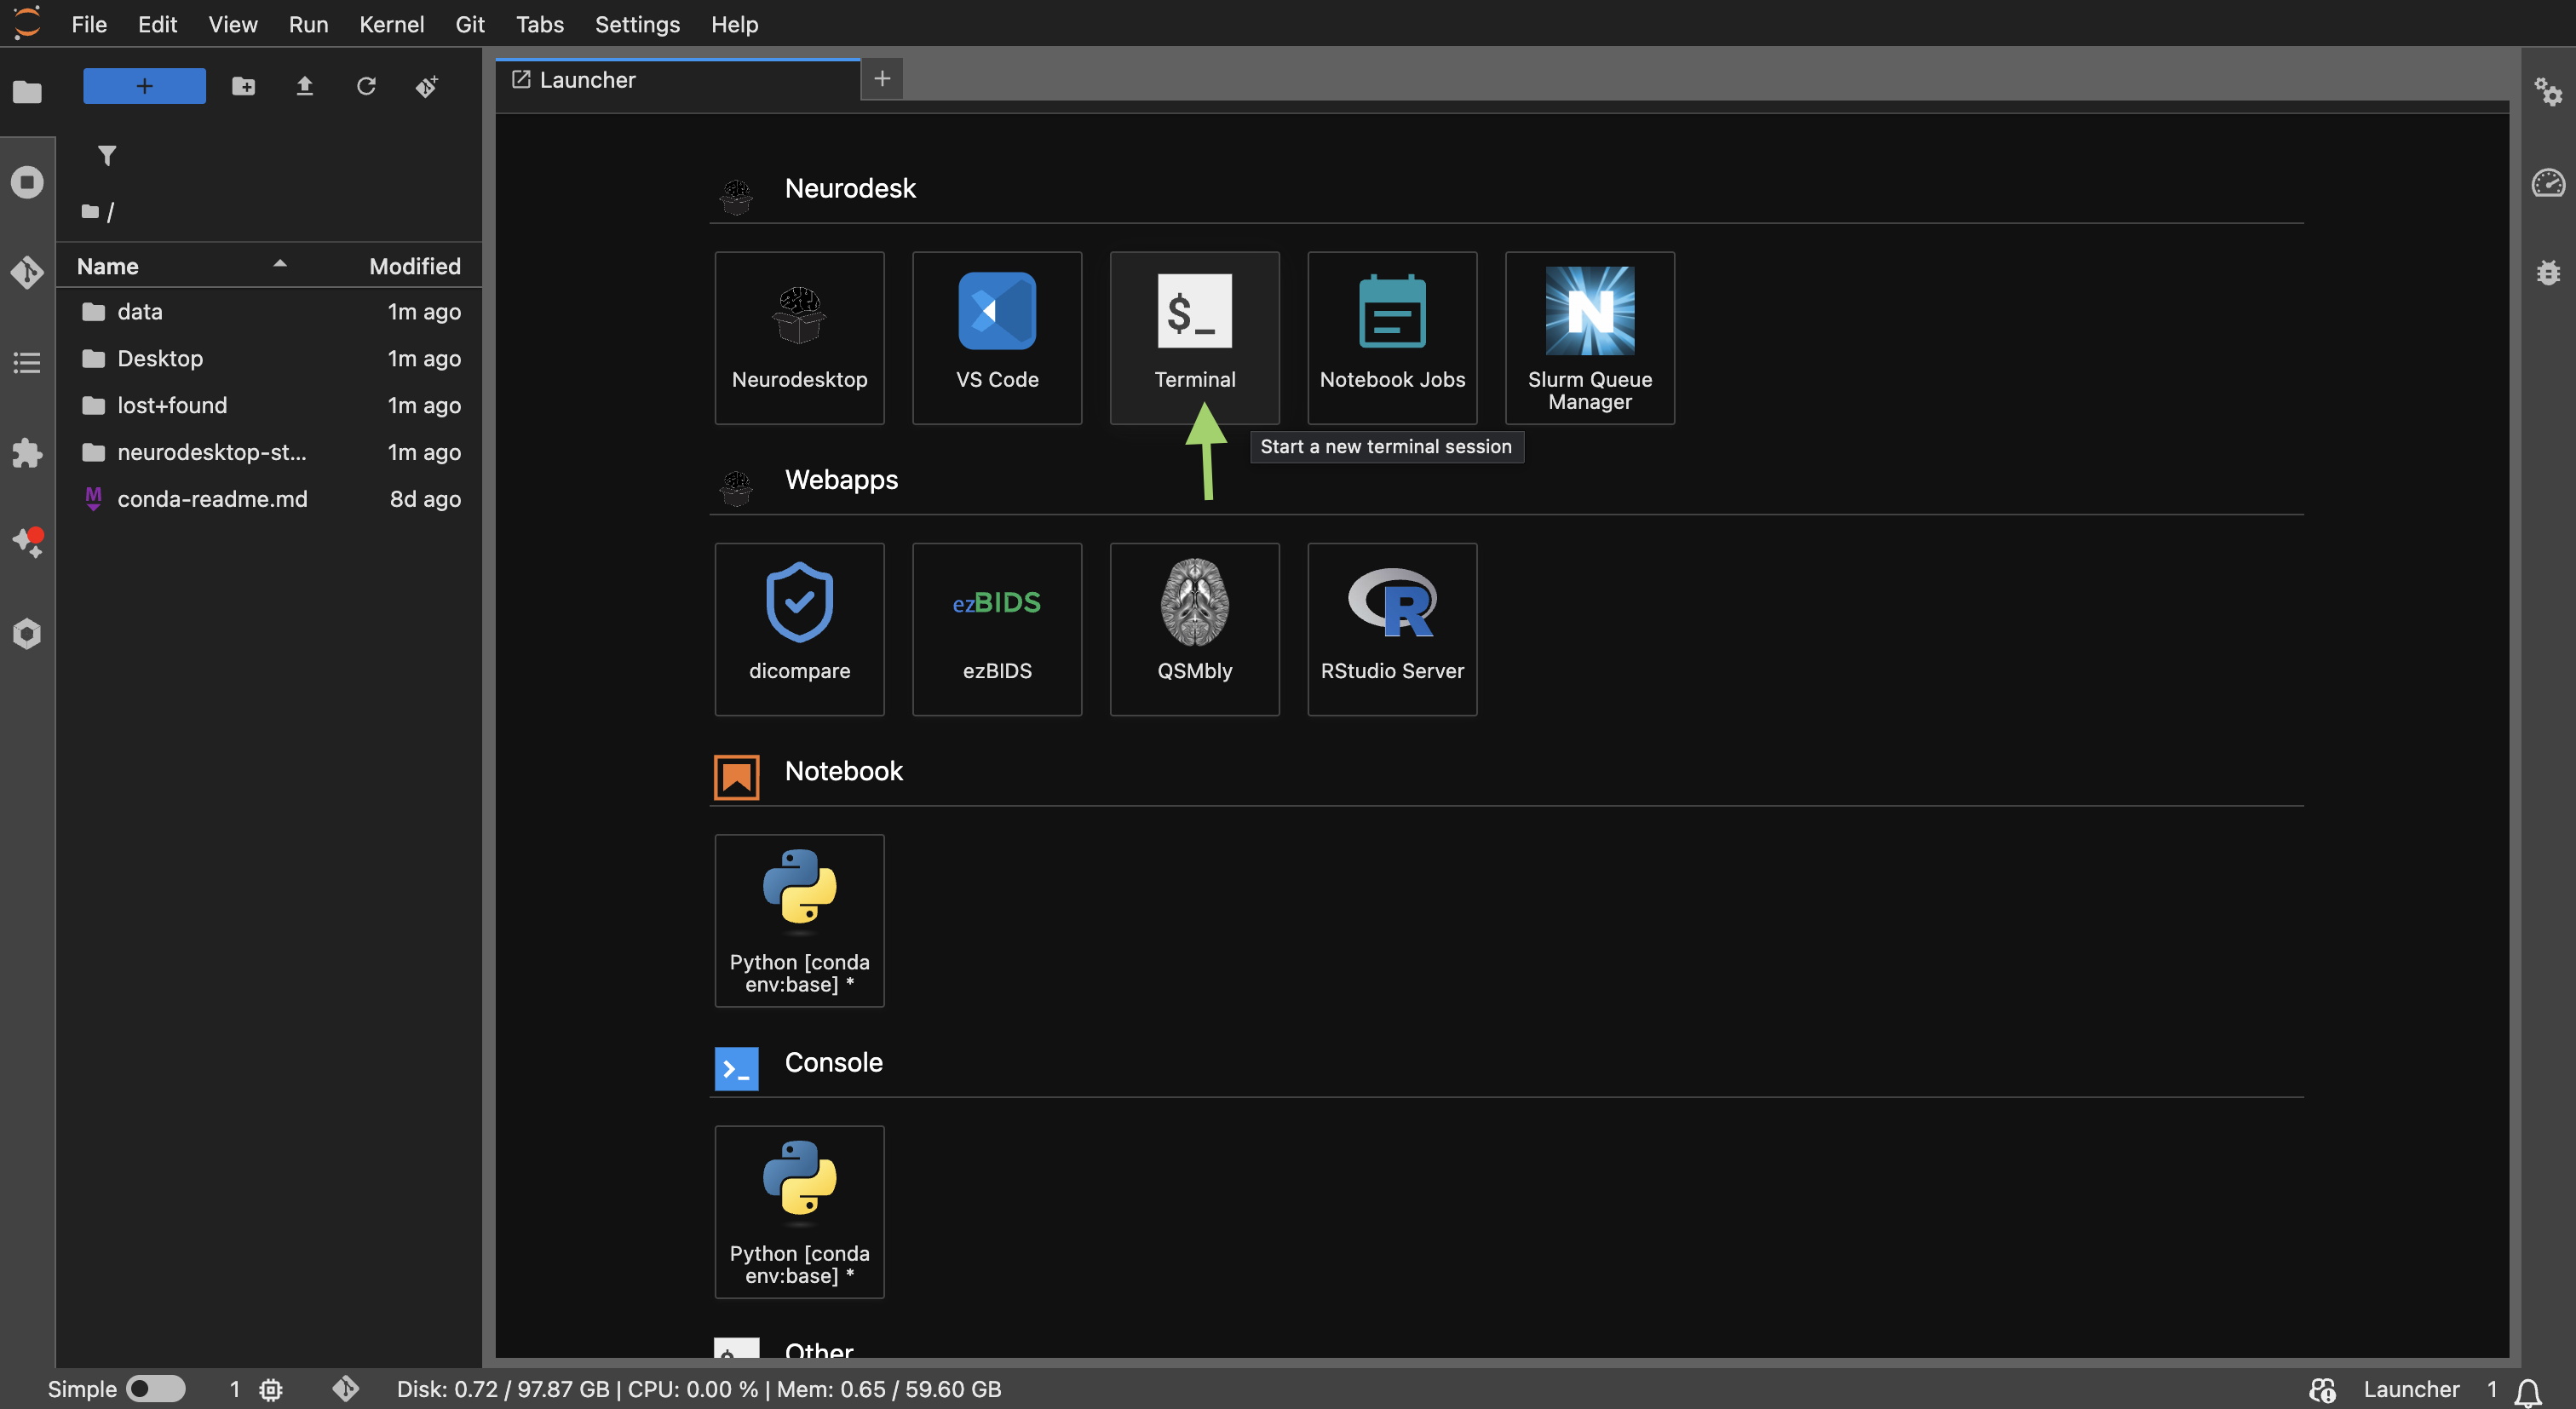Click the filter files funnel icon
Image resolution: width=2576 pixels, height=1409 pixels.
[106, 155]
